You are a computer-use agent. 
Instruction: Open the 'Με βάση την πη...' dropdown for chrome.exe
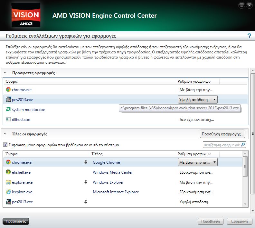[198, 162]
